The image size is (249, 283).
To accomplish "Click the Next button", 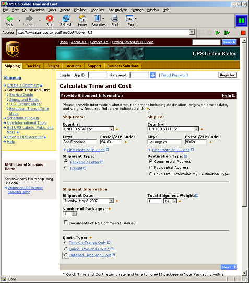I will coord(229,267).
